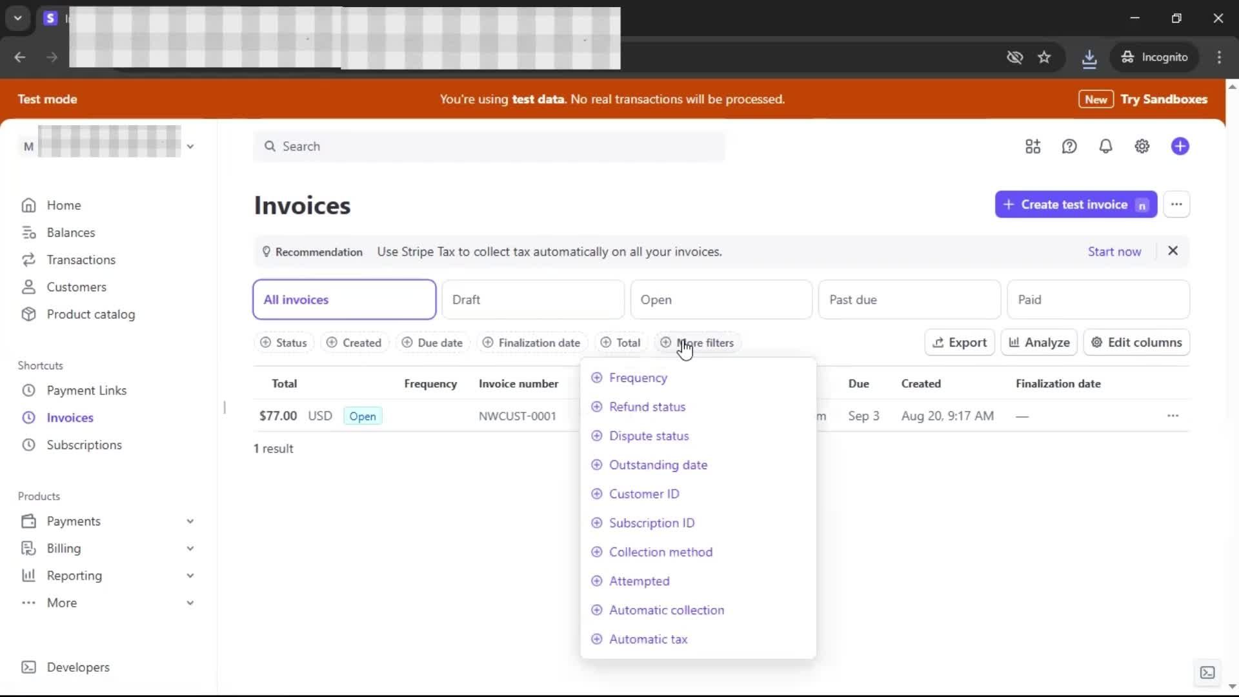Screen dimensions: 1239x697
Task: Click Create test invoice button
Action: 1074,205
